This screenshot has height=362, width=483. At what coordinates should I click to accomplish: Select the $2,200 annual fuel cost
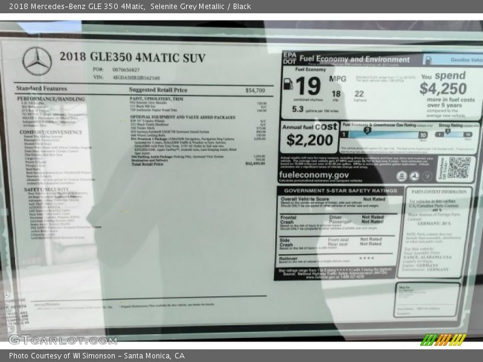pos(310,140)
